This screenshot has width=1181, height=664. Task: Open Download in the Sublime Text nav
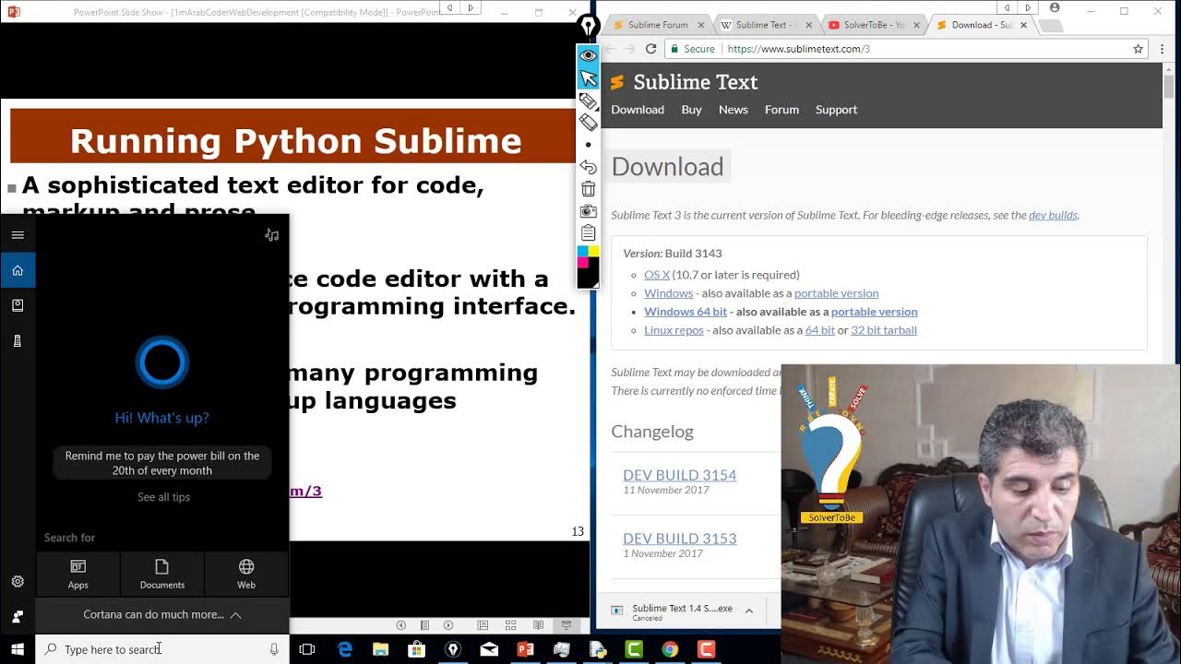point(638,109)
